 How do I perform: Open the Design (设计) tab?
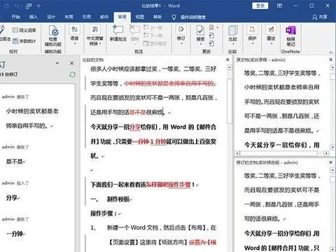tap(51, 17)
